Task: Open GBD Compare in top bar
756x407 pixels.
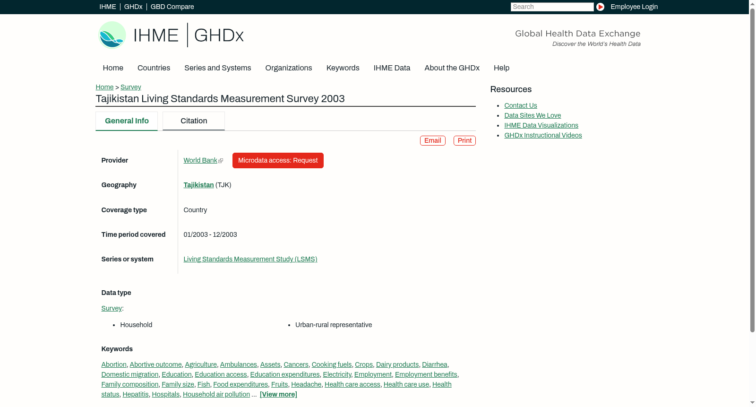Action: [x=172, y=7]
